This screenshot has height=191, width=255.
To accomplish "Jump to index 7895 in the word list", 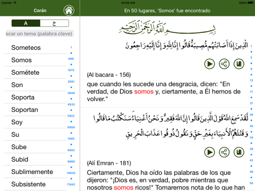I will click(71, 138).
